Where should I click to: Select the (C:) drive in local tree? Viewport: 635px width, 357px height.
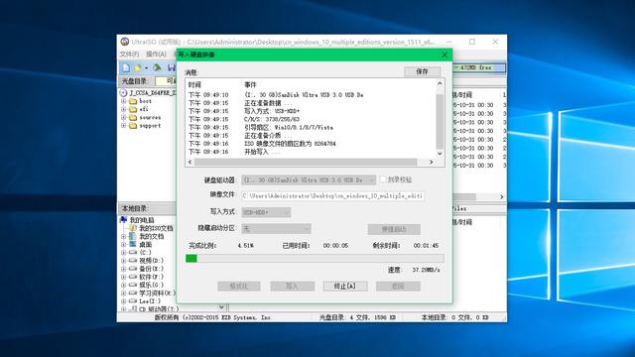[x=145, y=252]
